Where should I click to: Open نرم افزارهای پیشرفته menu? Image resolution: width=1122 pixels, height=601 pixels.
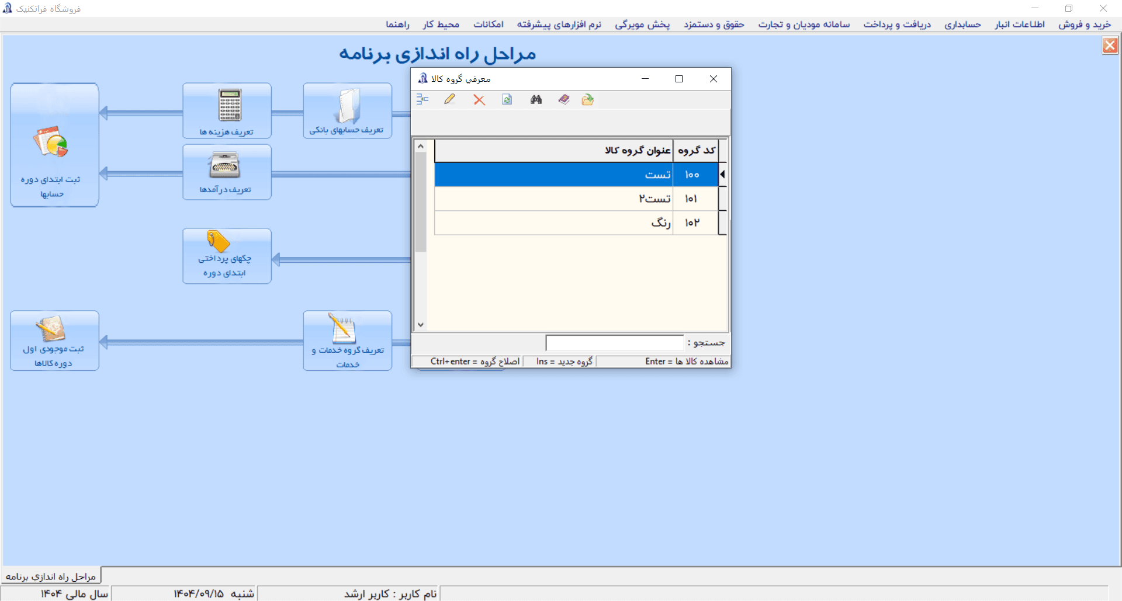[x=559, y=25]
